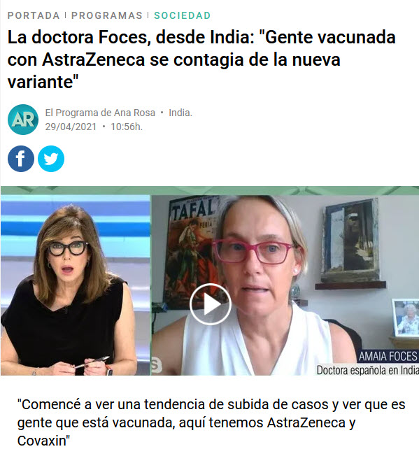Click the Skype logo in the video
The image size is (419, 470).
tap(157, 365)
